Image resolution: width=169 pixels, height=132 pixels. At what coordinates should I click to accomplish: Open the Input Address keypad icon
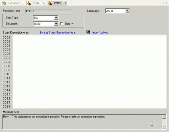click(x=88, y=32)
